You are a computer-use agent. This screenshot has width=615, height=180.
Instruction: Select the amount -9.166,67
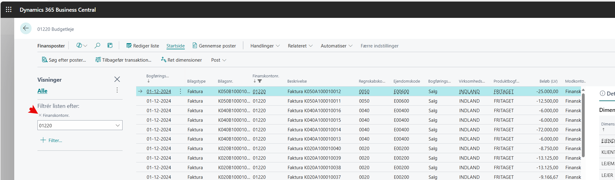pos(548,177)
